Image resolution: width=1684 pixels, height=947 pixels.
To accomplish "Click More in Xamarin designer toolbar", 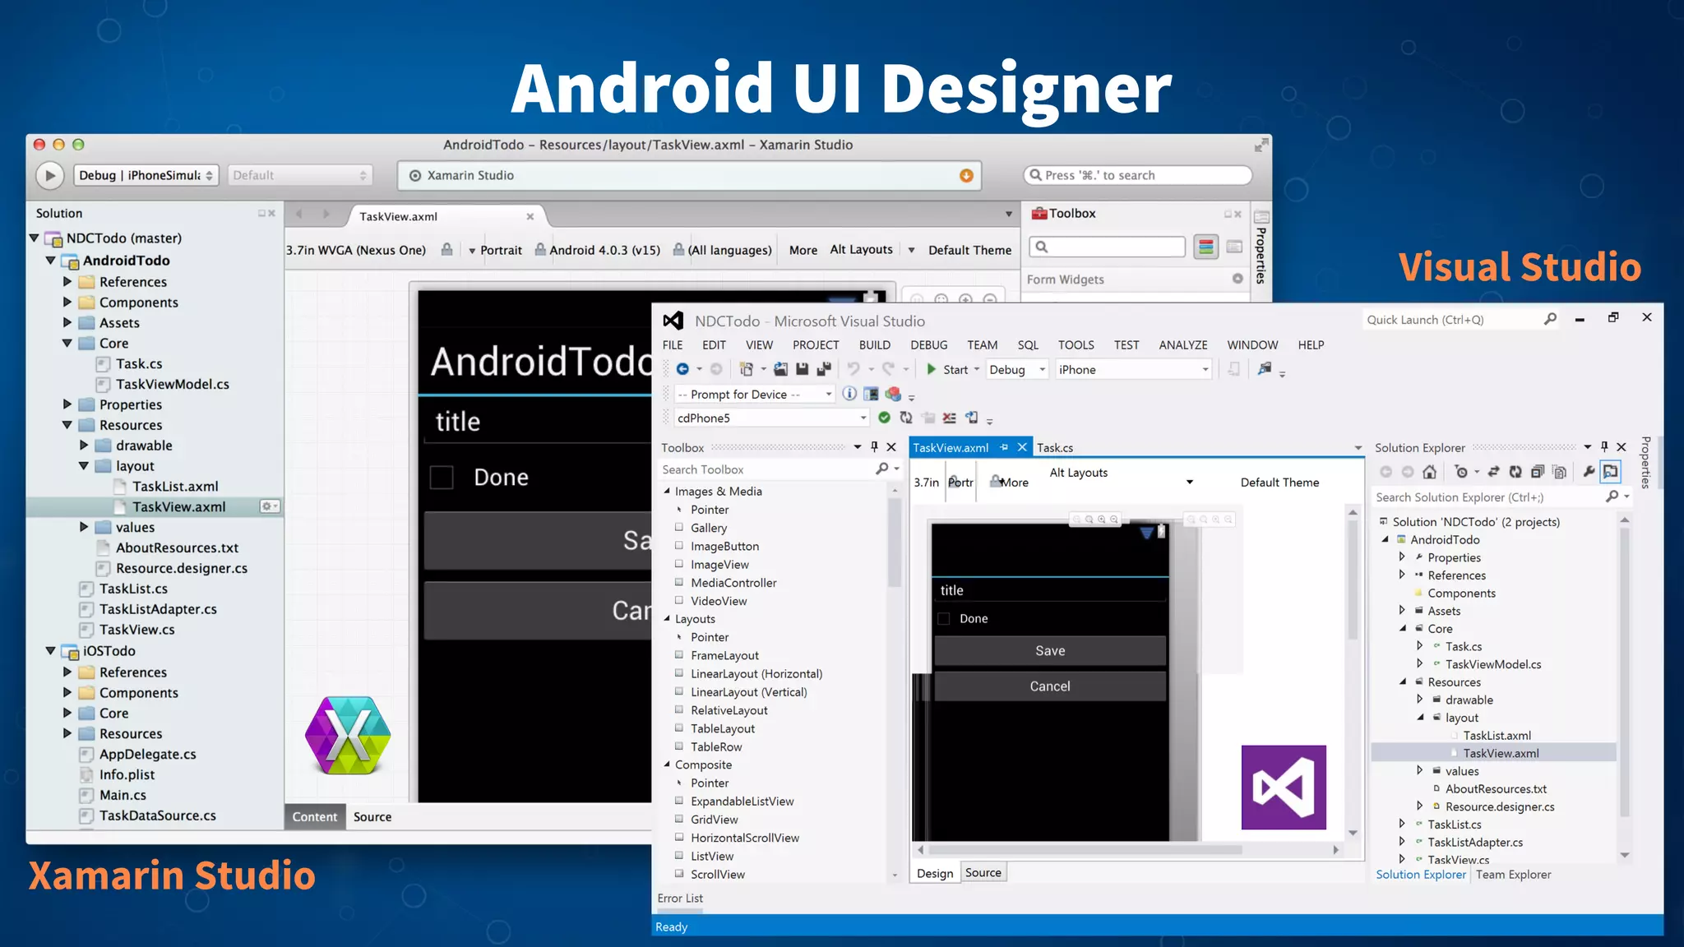I will (x=803, y=250).
